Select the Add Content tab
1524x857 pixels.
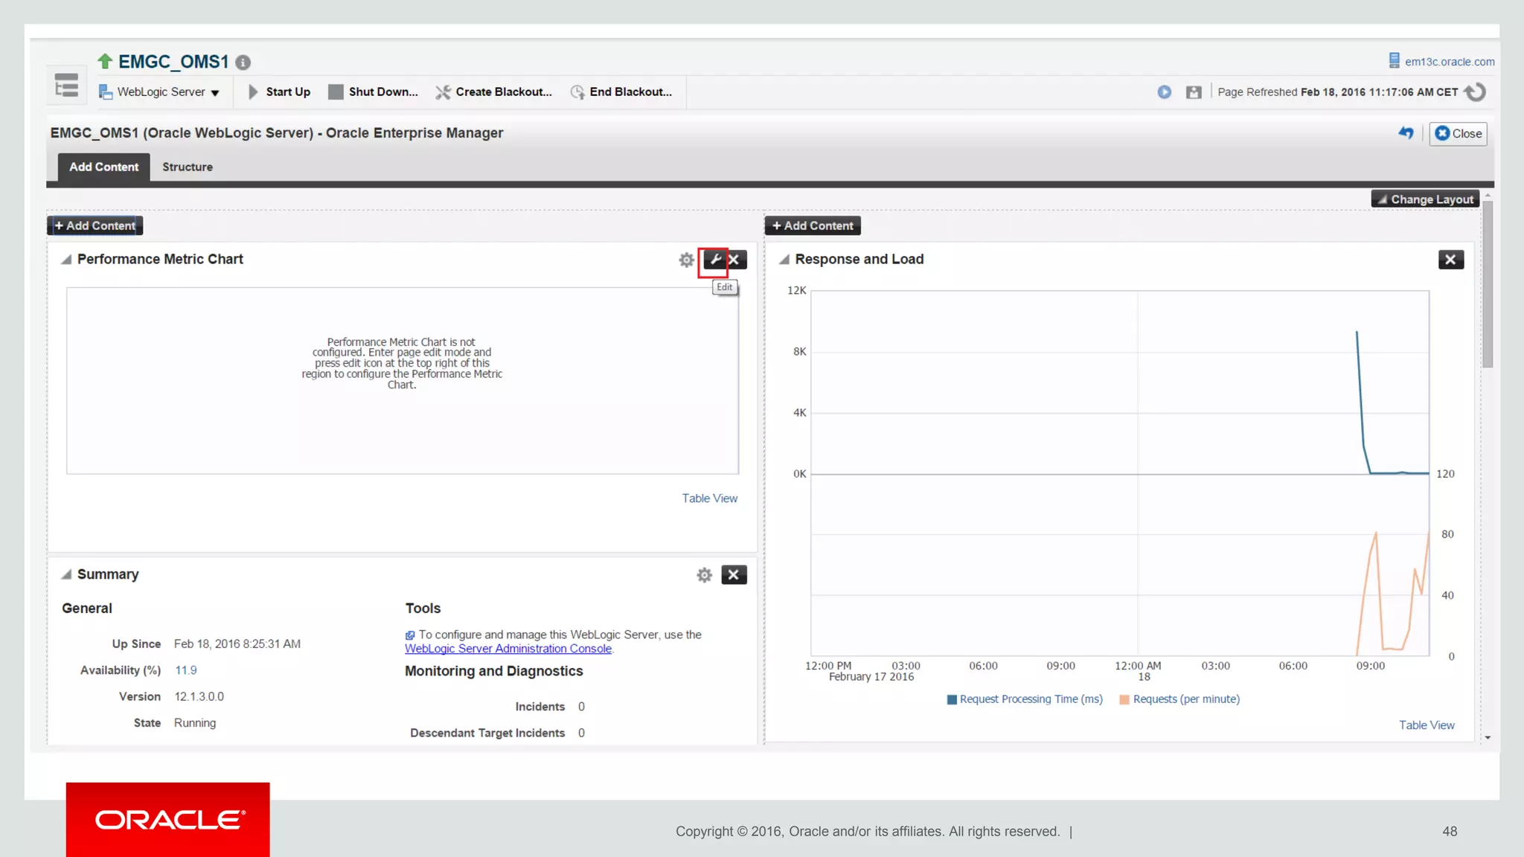[x=103, y=167]
